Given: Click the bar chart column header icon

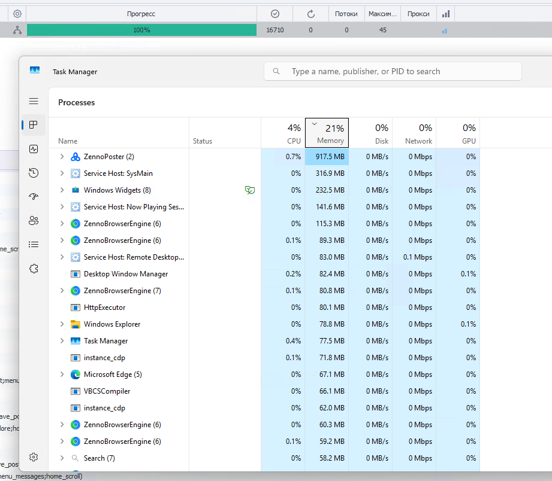Looking at the screenshot, I should pyautogui.click(x=446, y=14).
